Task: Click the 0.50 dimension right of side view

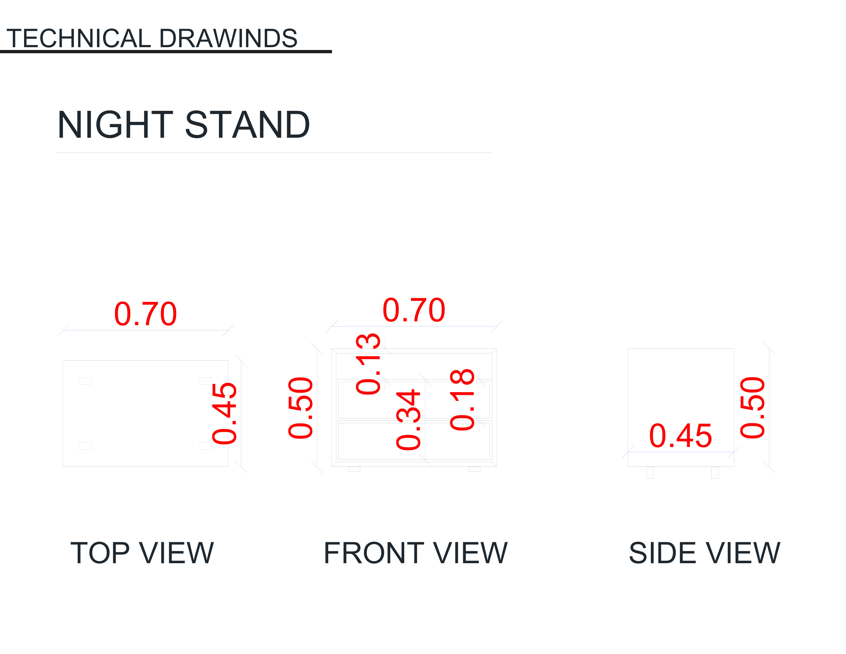Action: coord(752,408)
